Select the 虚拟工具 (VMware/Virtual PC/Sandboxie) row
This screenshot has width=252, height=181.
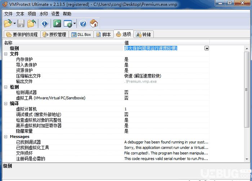(x=106, y=98)
